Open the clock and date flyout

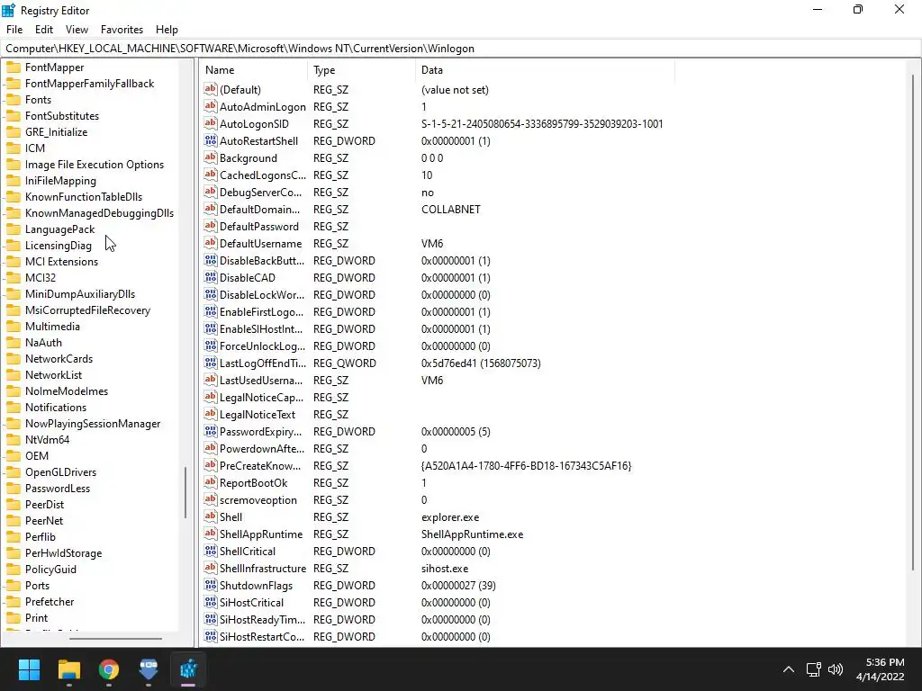click(881, 669)
